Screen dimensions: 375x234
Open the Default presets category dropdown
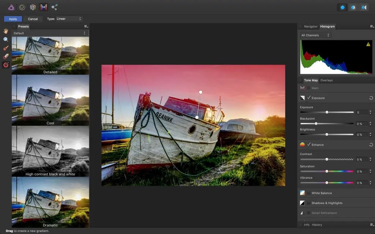click(50, 33)
